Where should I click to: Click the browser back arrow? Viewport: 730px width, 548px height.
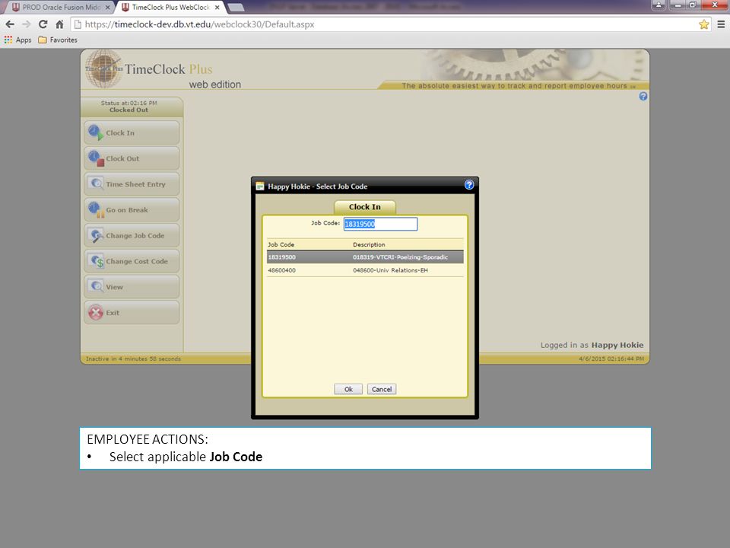tap(10, 24)
